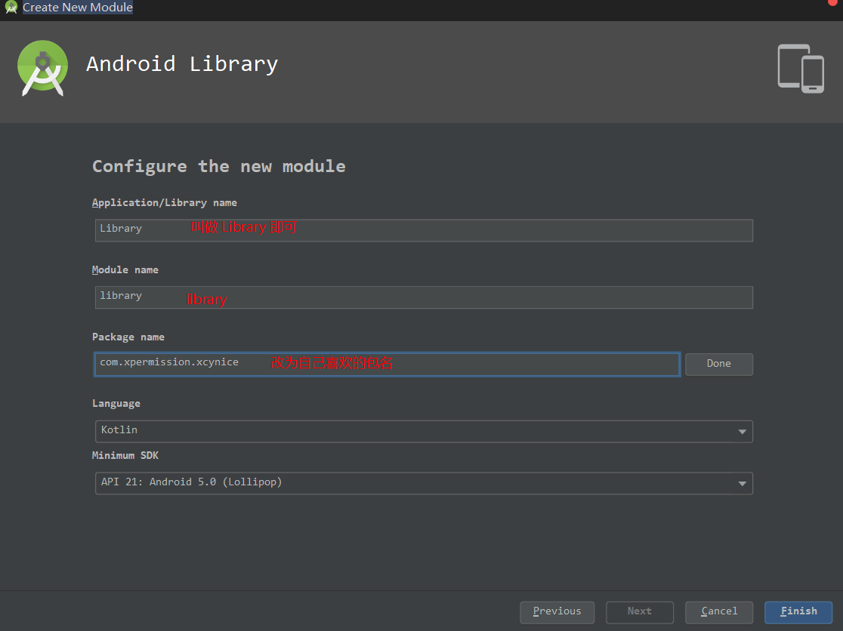Click the Cancel button
Screen dimensions: 843x631
(x=719, y=612)
